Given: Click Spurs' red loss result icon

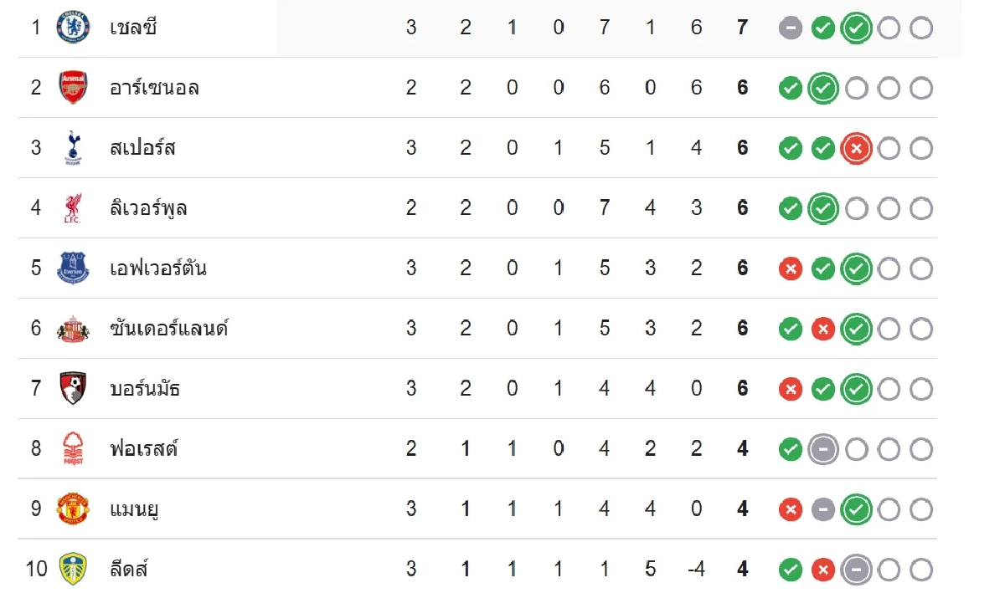Looking at the screenshot, I should [856, 149].
